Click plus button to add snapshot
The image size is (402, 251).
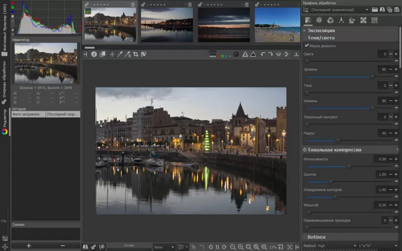pyautogui.click(x=29, y=245)
